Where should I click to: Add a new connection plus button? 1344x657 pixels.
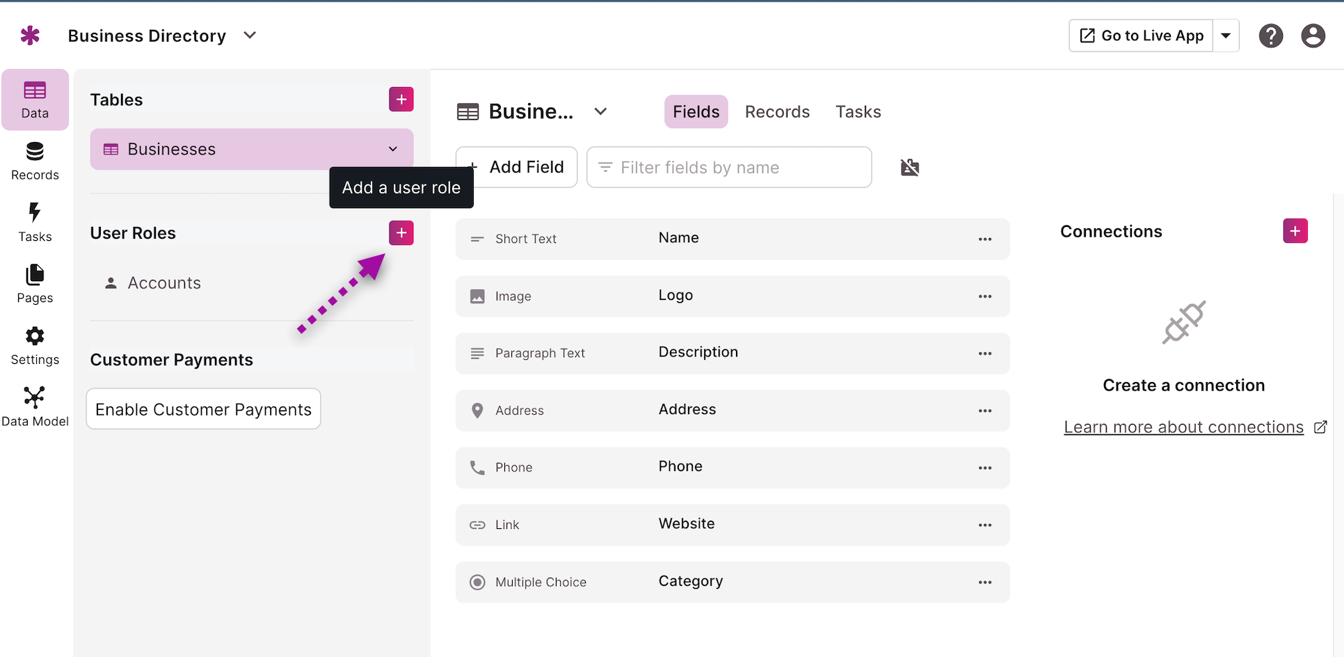pyautogui.click(x=1295, y=231)
